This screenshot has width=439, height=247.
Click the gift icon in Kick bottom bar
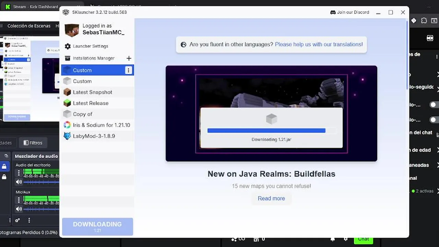(256, 239)
